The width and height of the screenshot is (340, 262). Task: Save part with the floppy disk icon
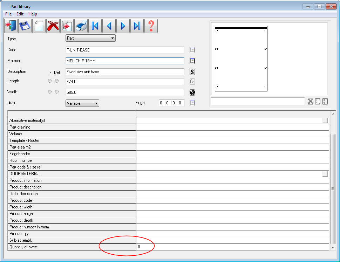[25, 26]
